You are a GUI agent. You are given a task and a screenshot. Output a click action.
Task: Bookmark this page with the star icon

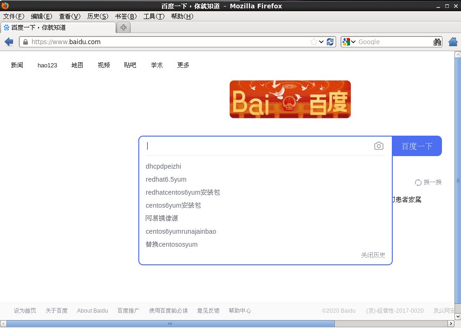click(x=314, y=42)
